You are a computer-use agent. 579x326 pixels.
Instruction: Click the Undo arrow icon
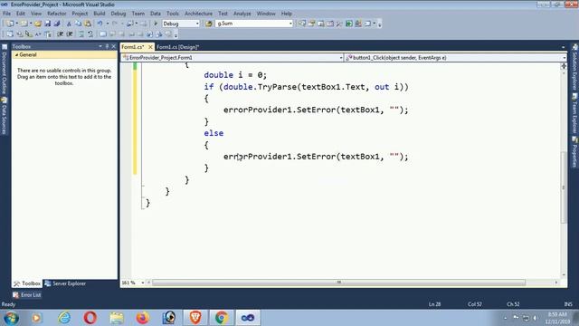100,24
